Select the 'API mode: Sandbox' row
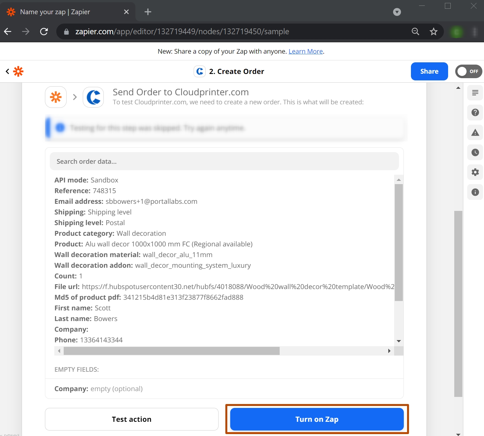This screenshot has width=484, height=436. [x=86, y=180]
